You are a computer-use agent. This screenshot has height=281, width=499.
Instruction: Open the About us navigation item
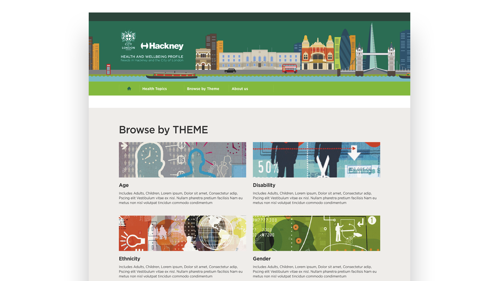click(239, 88)
